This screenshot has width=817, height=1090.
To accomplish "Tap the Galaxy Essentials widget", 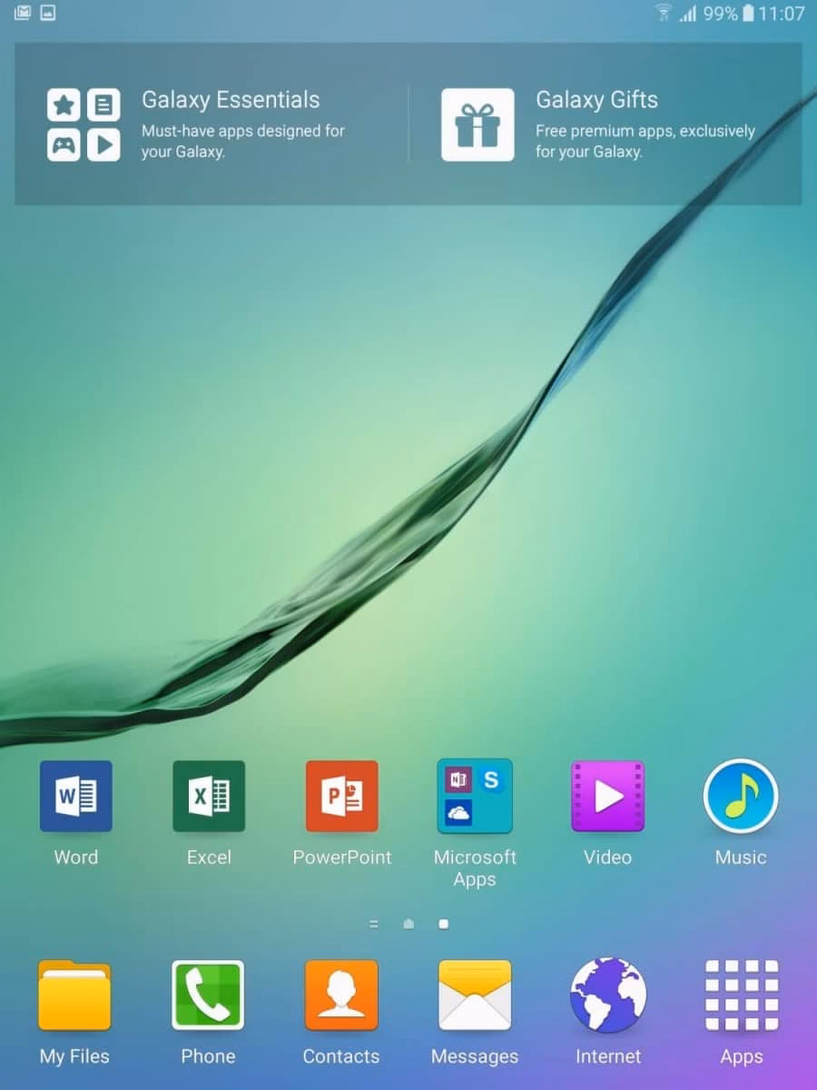I will pyautogui.click(x=212, y=124).
